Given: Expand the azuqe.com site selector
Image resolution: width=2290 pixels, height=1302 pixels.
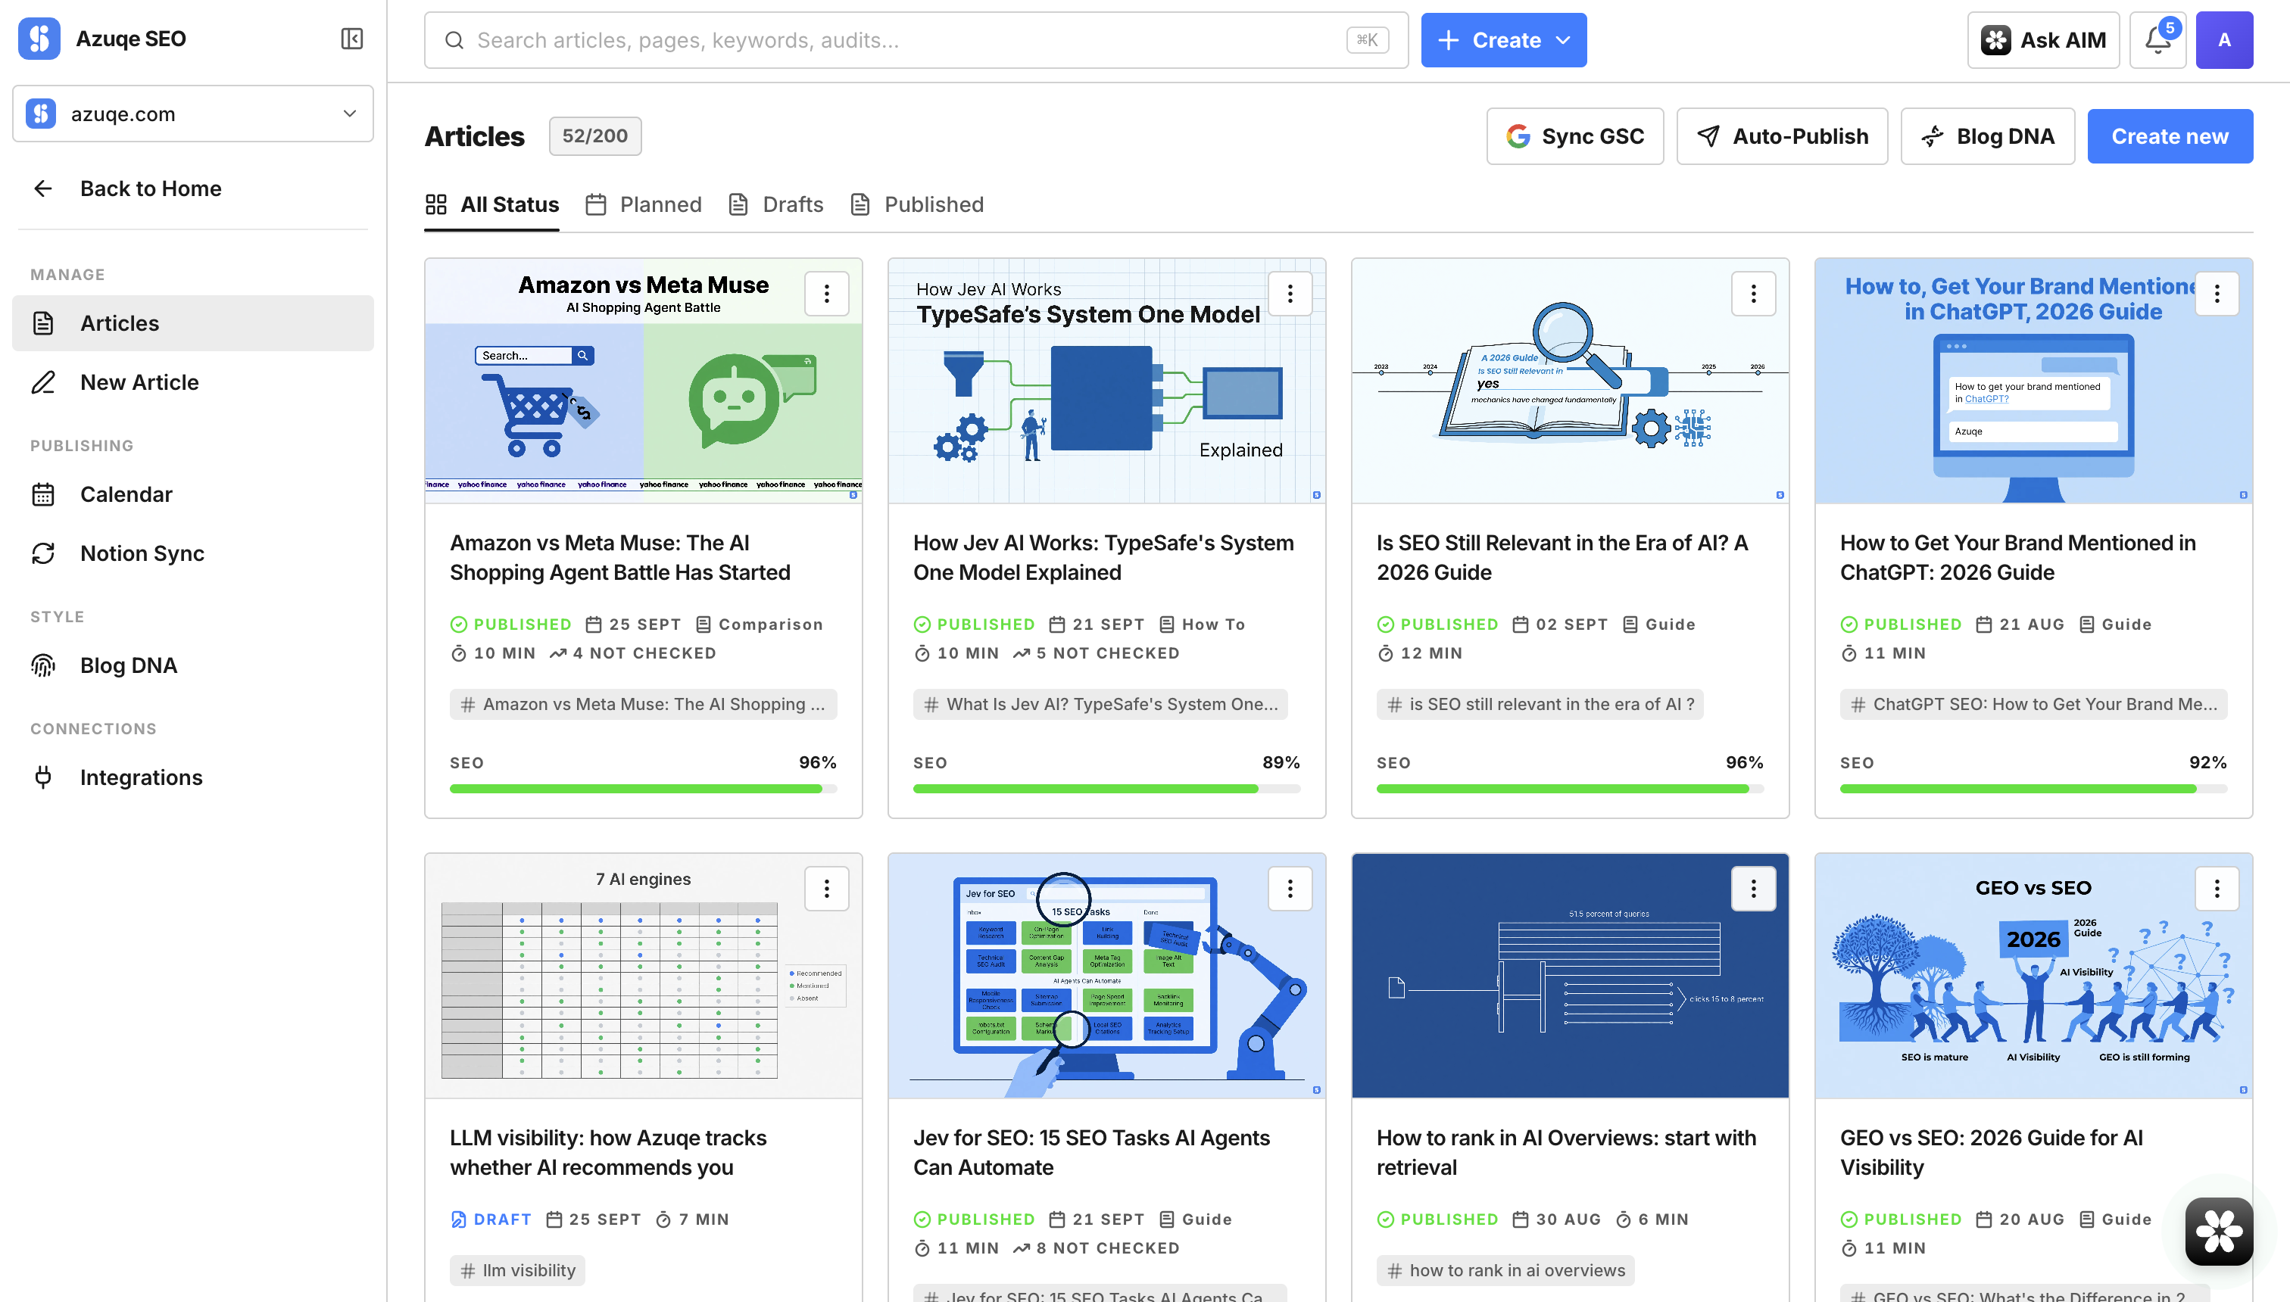Looking at the screenshot, I should coord(193,114).
